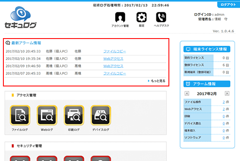Click timestamp 2017/02/09 19:46:50
Image resolution: width=240 pixels, height=161 pixels.
(x=23, y=66)
